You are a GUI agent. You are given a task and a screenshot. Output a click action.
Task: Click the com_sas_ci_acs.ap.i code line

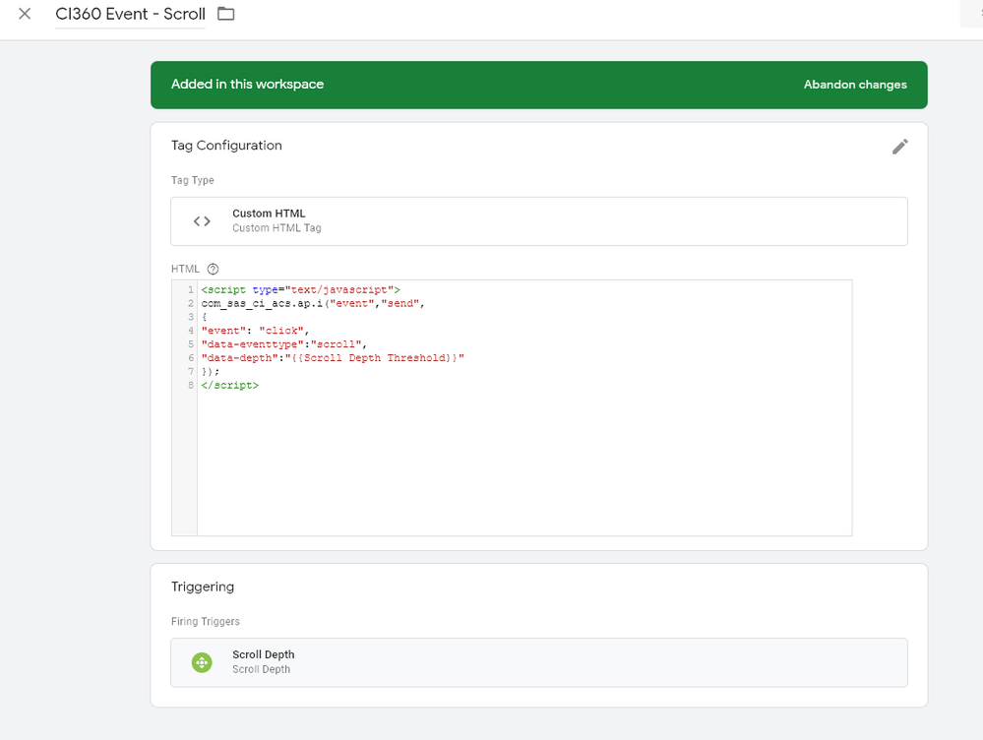[312, 303]
